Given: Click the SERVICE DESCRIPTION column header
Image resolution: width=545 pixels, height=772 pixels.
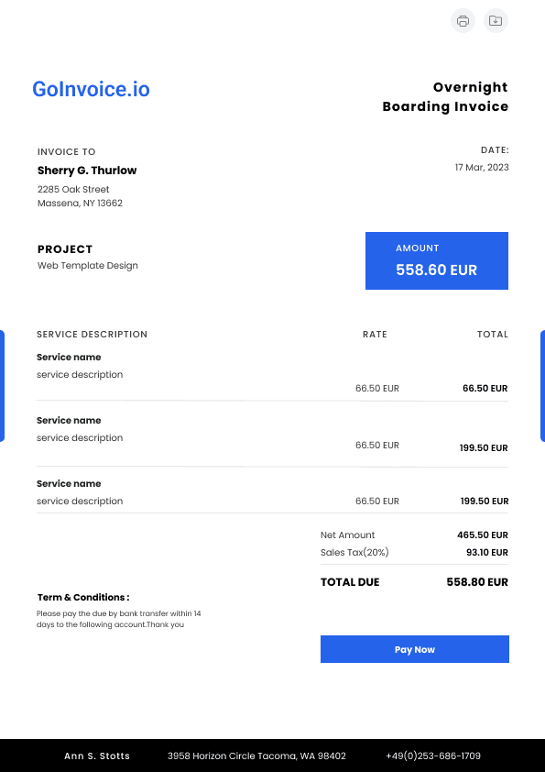Looking at the screenshot, I should 92,335.
